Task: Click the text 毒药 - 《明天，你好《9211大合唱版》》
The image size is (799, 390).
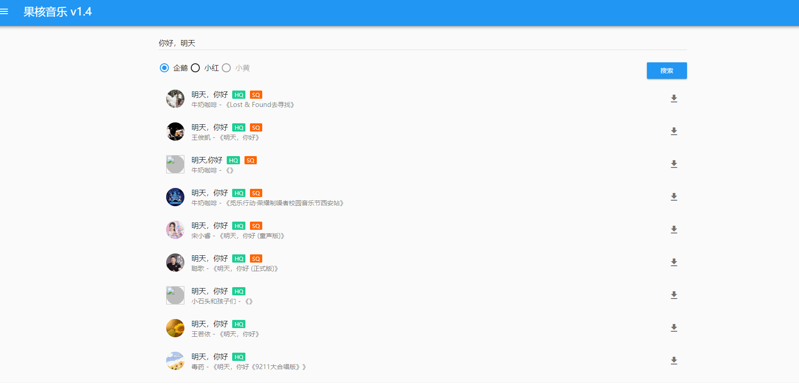Action: tap(249, 367)
